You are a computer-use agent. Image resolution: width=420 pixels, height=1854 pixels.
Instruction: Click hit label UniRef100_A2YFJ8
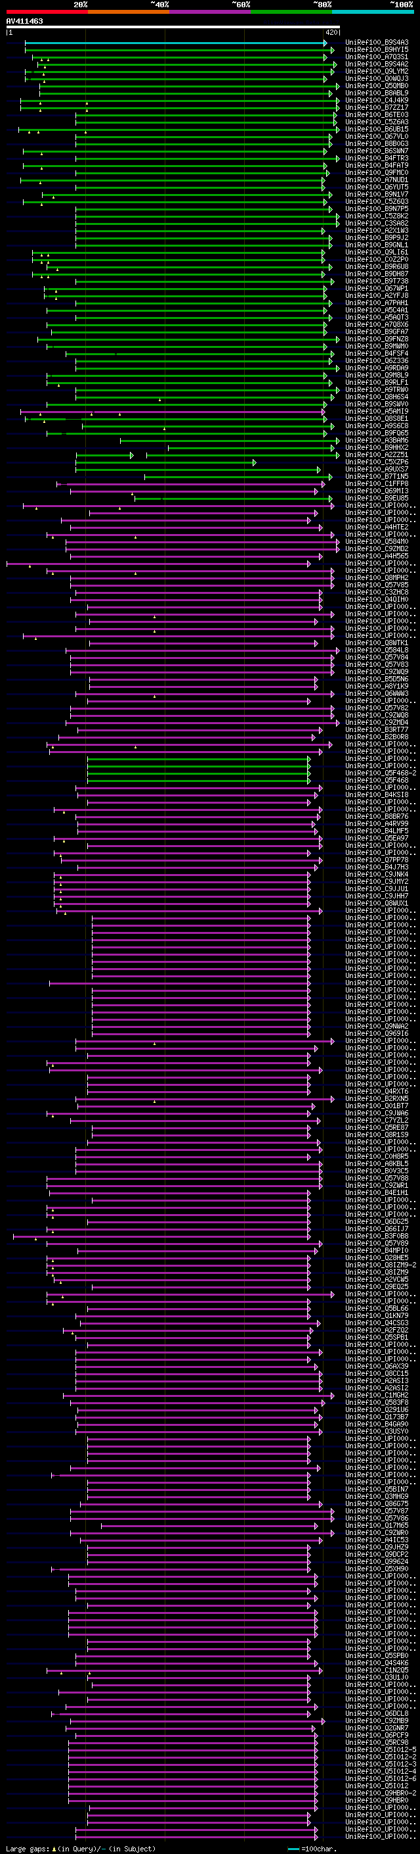pos(377,295)
